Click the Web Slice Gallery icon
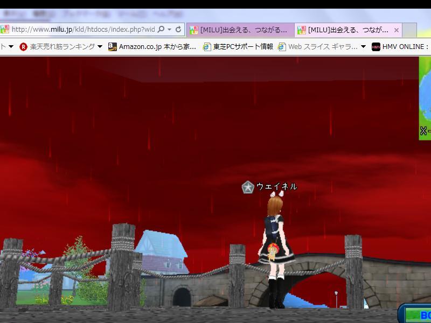The height and width of the screenshot is (323, 431). (x=282, y=47)
